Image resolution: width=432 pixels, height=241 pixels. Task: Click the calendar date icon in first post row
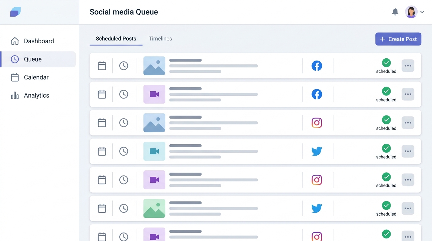point(102,66)
